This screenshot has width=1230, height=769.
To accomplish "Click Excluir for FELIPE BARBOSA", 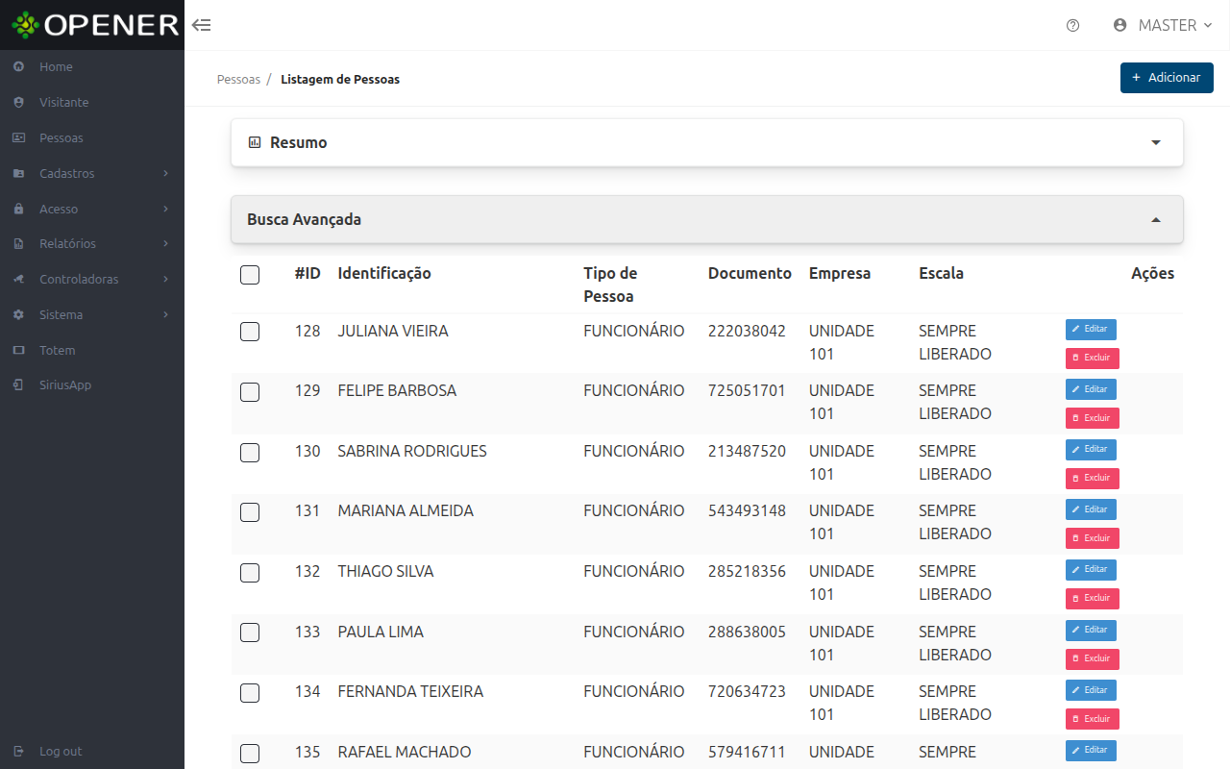I will point(1093,418).
